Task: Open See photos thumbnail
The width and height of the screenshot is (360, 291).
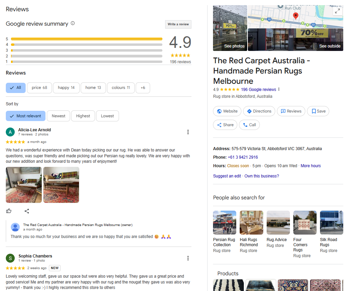Action: (x=230, y=28)
